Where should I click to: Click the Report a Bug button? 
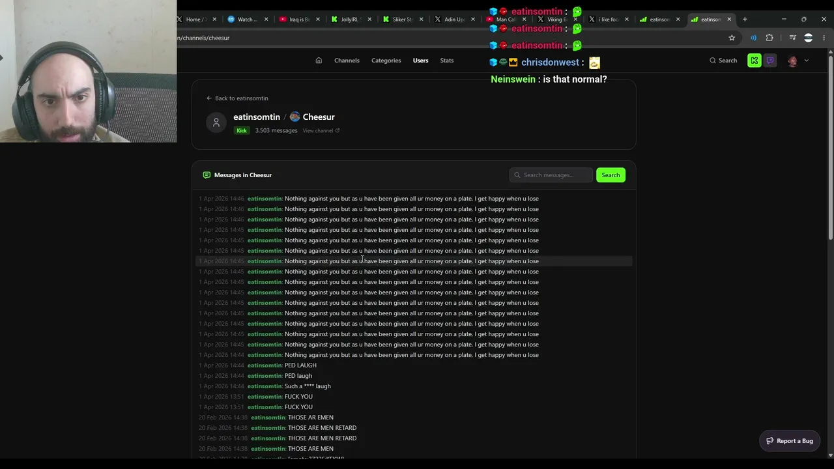(x=790, y=441)
